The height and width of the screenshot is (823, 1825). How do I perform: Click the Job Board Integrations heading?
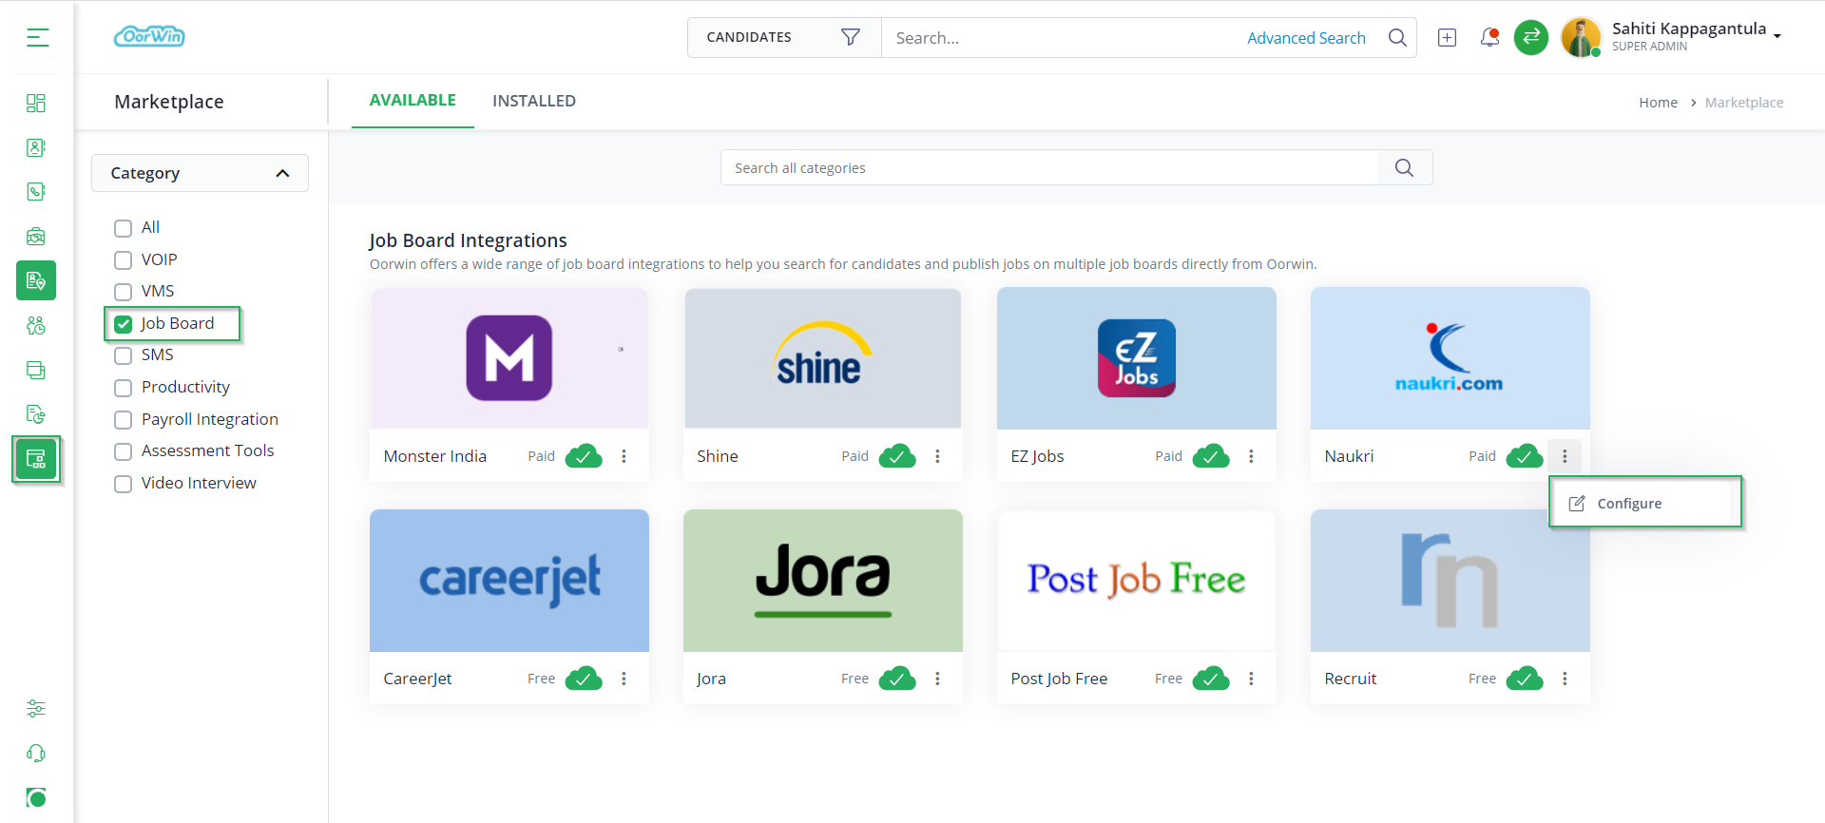point(468,240)
